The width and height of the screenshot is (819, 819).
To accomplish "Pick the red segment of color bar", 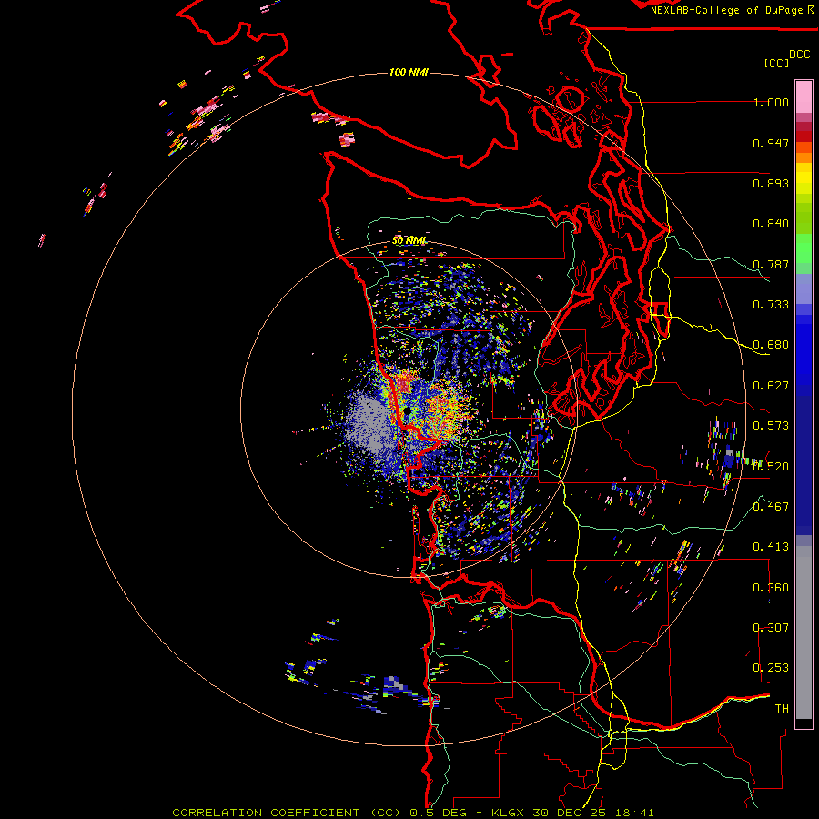I will (x=804, y=136).
